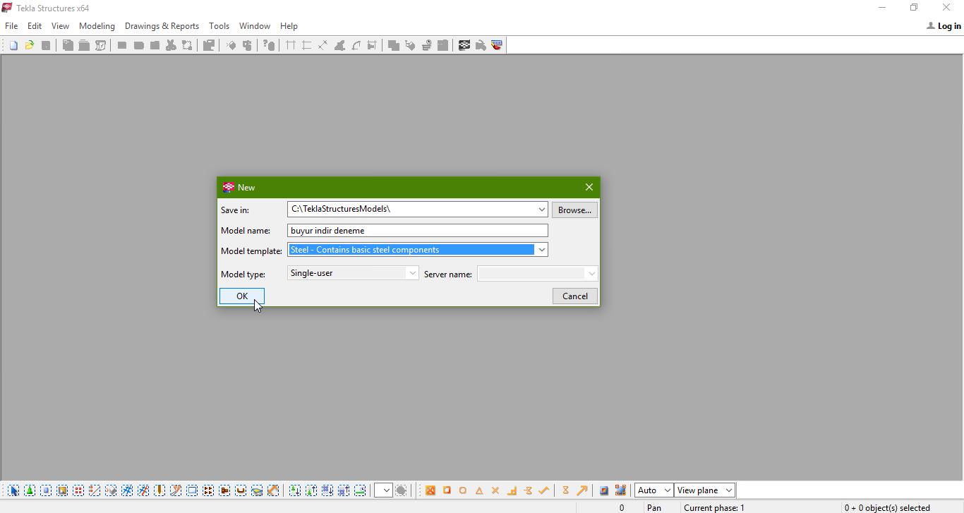Click the orange arrow snap icon

582,490
